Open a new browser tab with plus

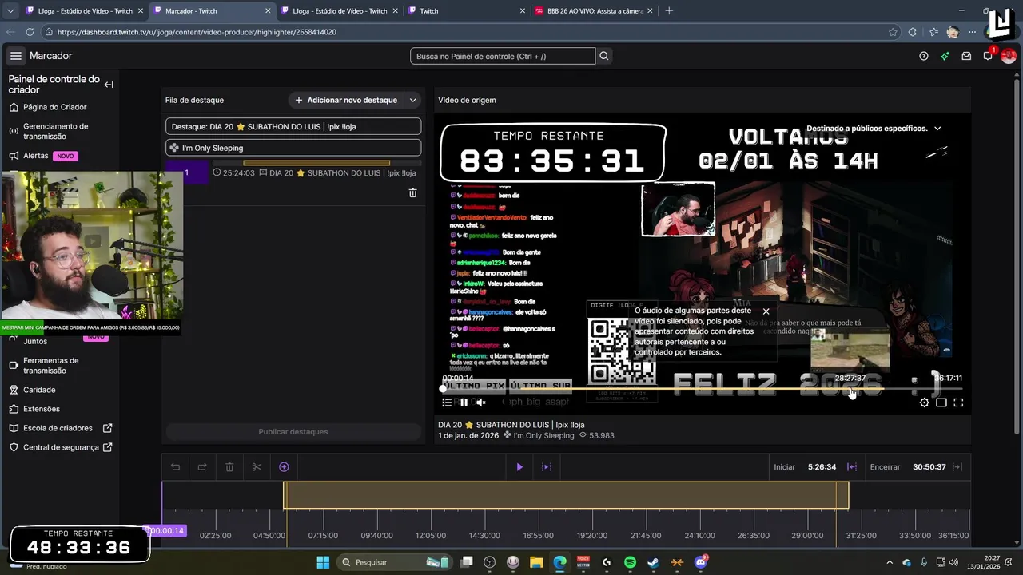point(669,11)
